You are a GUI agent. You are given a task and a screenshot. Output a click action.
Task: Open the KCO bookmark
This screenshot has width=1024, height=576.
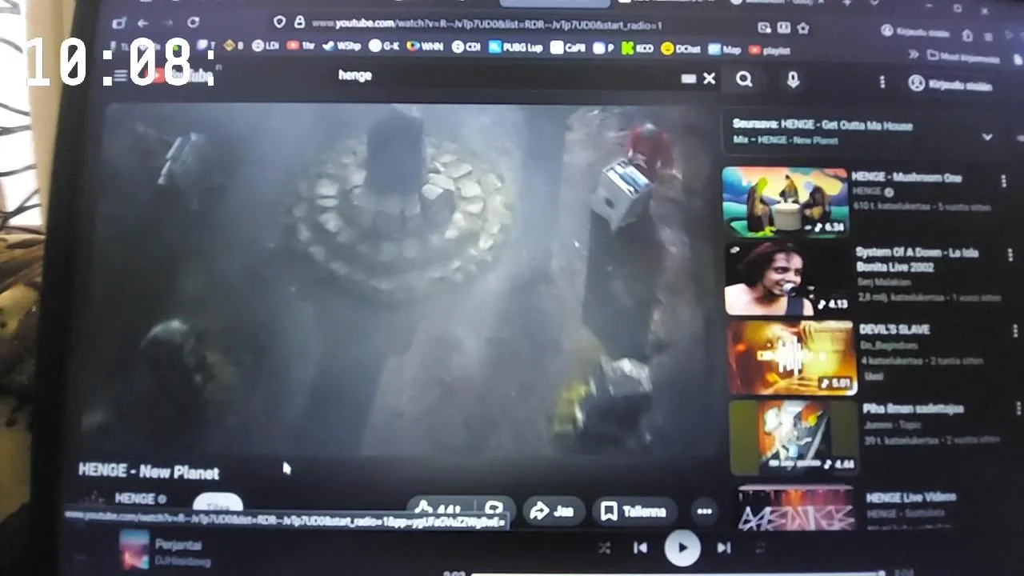(x=637, y=49)
